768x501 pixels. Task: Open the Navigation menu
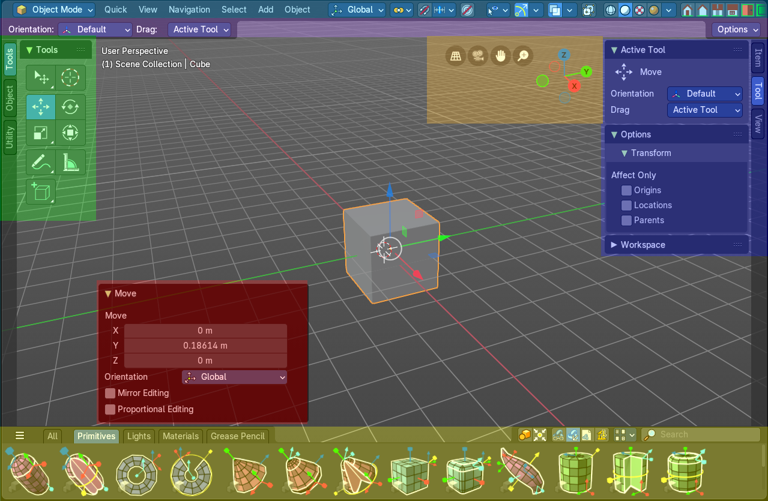coord(189,10)
